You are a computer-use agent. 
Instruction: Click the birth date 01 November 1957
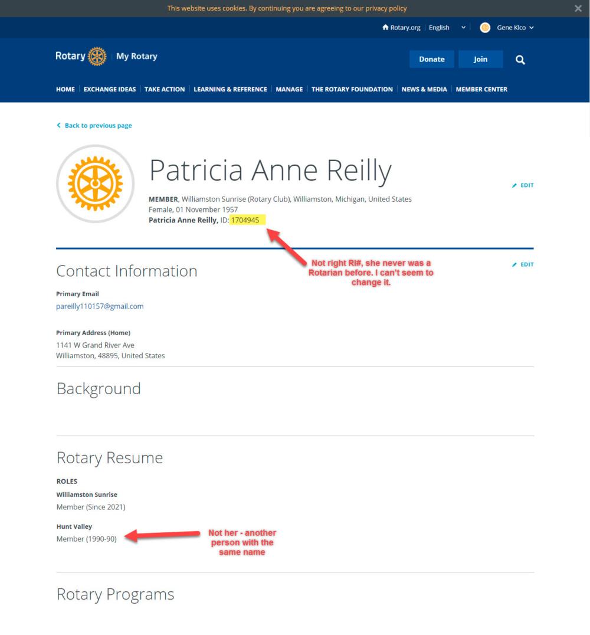click(x=206, y=210)
